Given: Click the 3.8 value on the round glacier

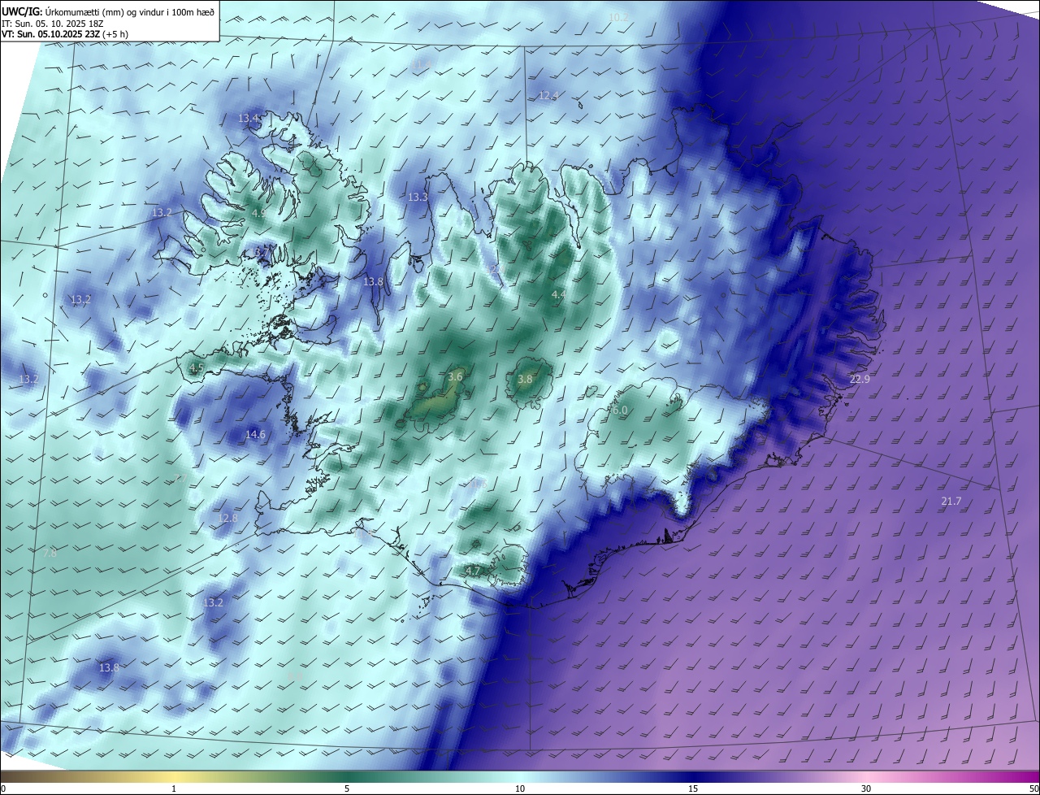Looking at the screenshot, I should (525, 380).
